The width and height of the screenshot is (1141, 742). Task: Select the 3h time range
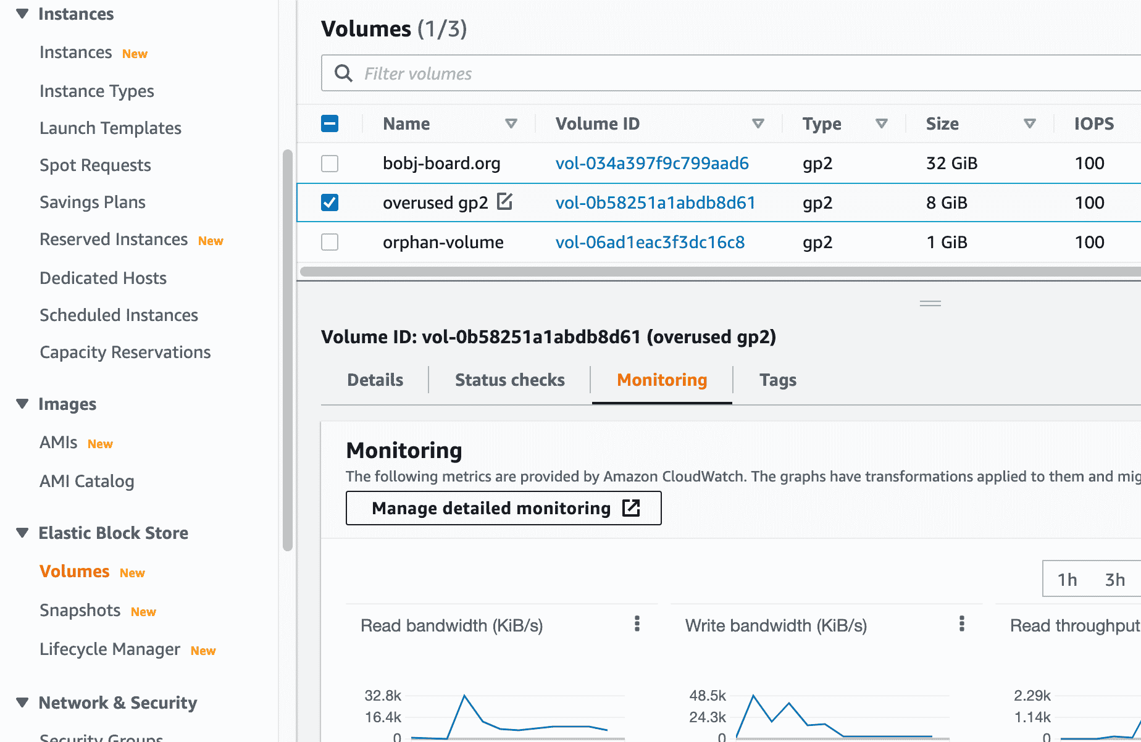coord(1115,580)
